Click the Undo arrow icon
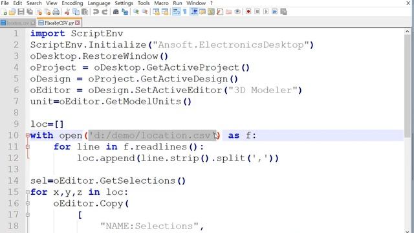 point(96,12)
